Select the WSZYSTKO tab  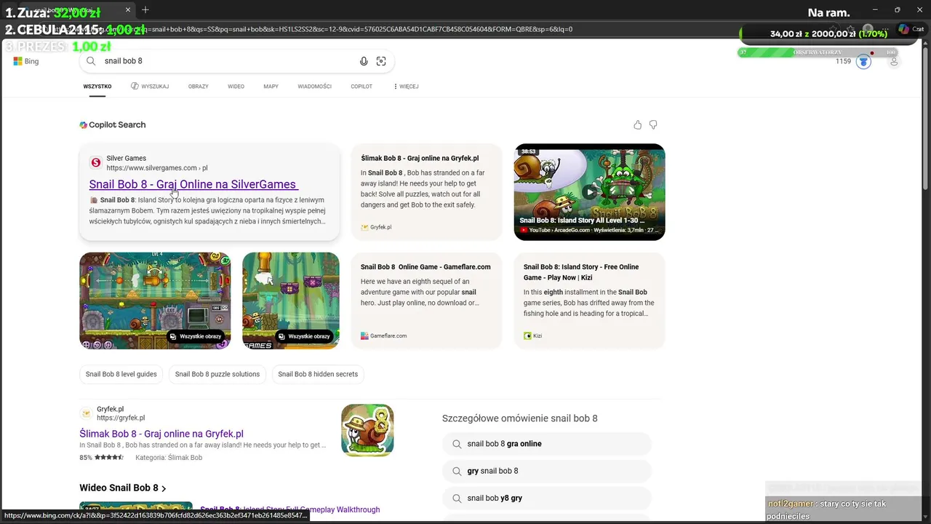click(x=97, y=87)
